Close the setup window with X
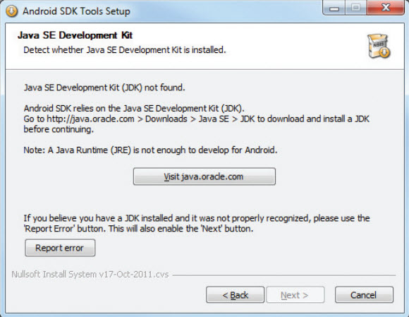Viewport: 409px width, 317px height. (386, 8)
